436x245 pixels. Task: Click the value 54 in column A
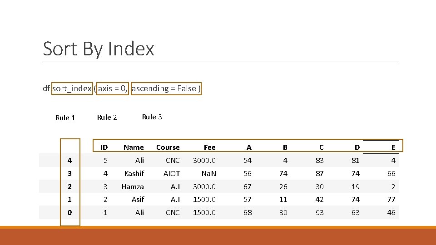point(248,160)
